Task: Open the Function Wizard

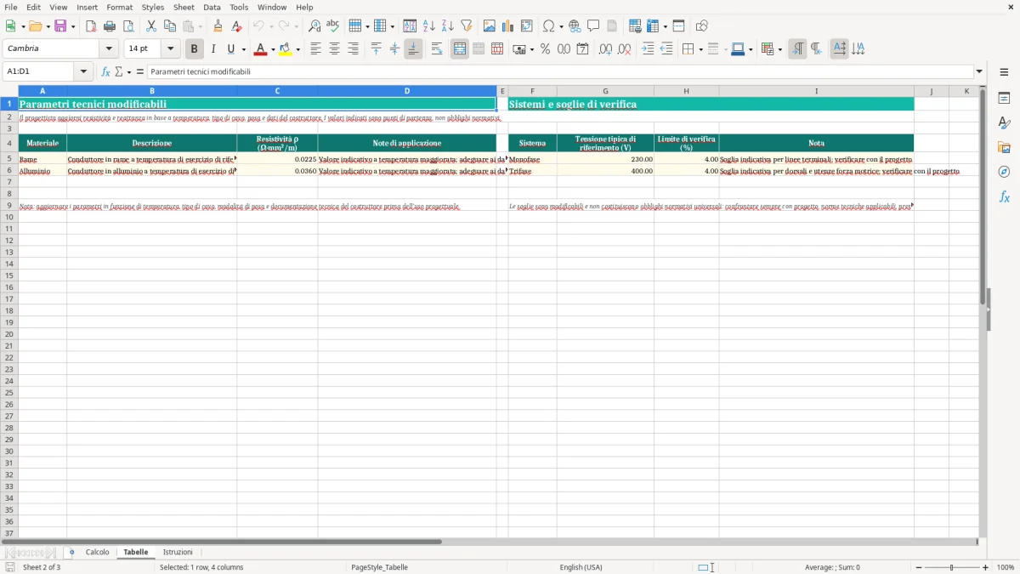Action: (x=105, y=71)
